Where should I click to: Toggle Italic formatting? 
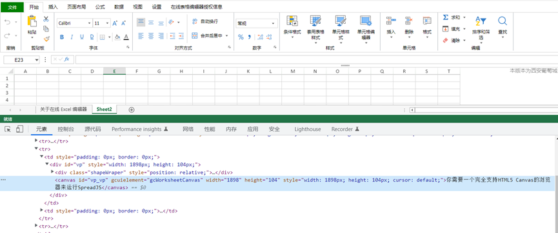pos(72,37)
